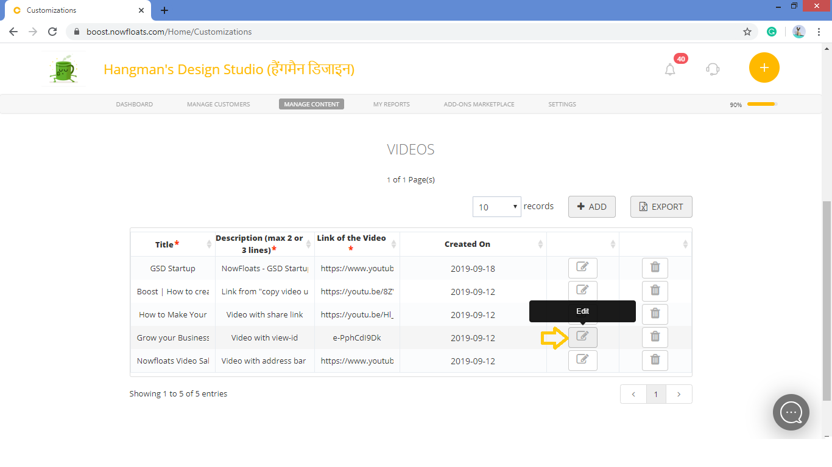
Task: Open Manage Customers menu
Action: point(219,104)
